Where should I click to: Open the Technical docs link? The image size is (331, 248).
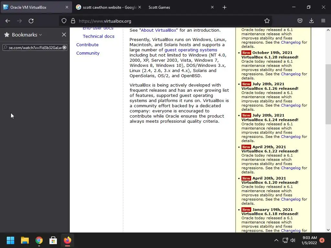98,36
